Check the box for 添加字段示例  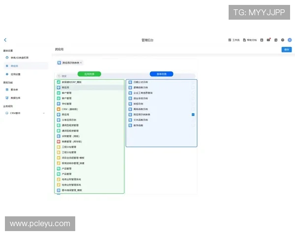tap(193, 98)
